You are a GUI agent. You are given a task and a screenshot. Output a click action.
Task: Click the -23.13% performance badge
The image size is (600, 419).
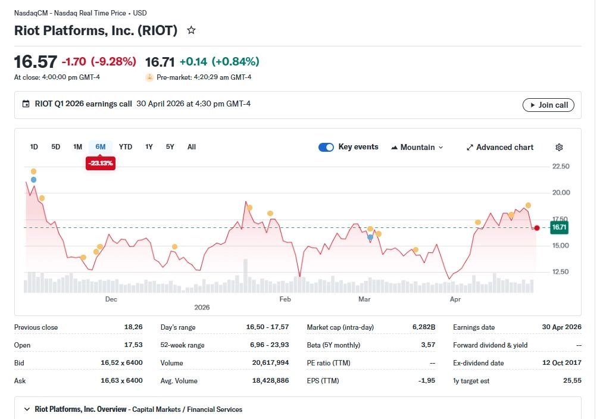(x=101, y=164)
